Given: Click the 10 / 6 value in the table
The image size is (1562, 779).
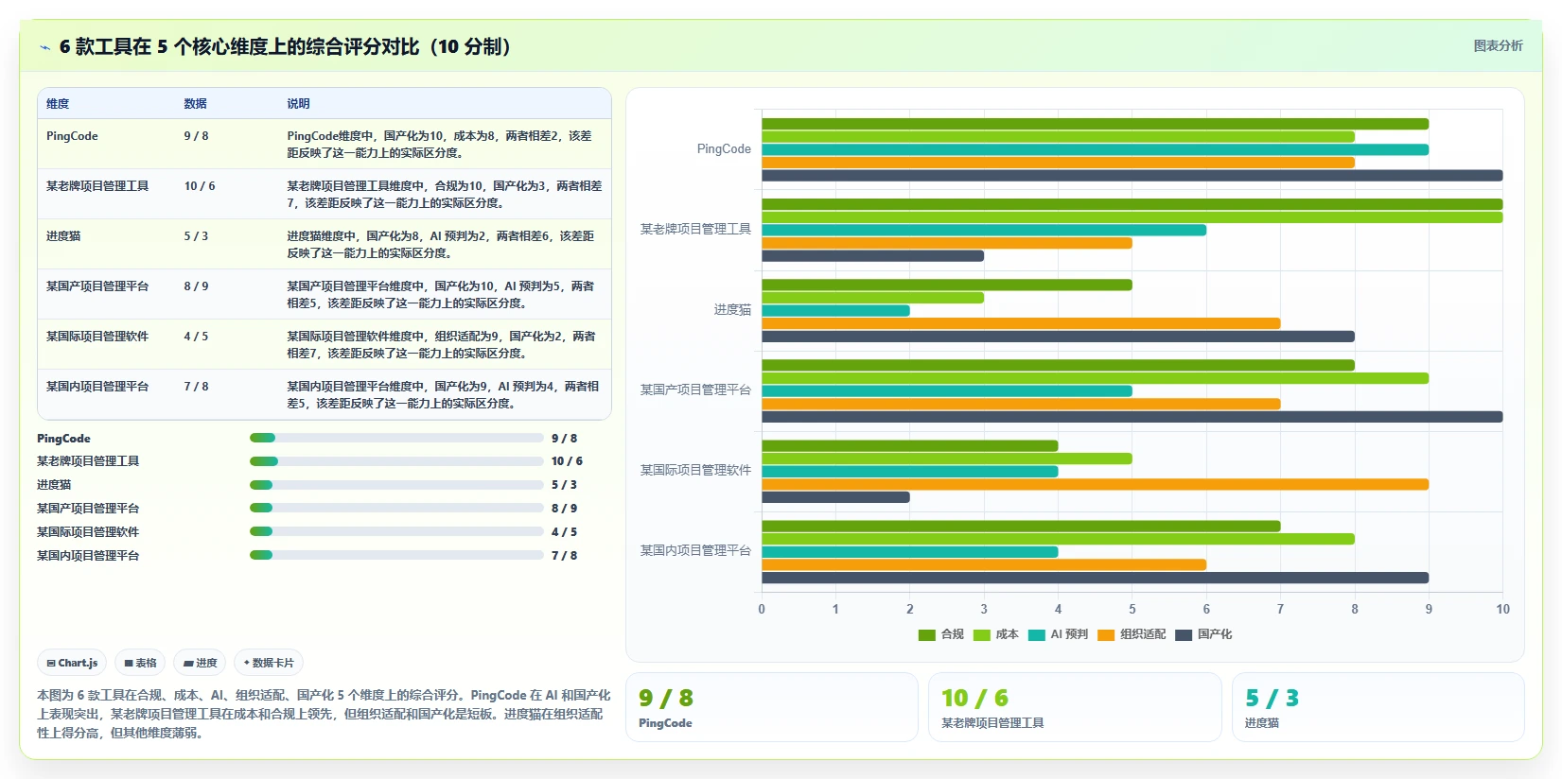Looking at the screenshot, I should [200, 186].
